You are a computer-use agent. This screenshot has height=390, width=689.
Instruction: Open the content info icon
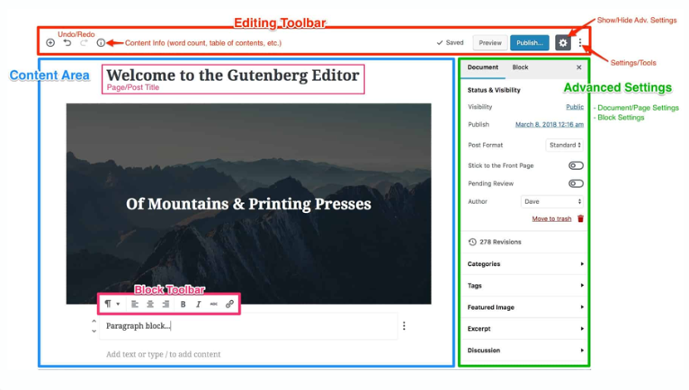click(x=101, y=42)
